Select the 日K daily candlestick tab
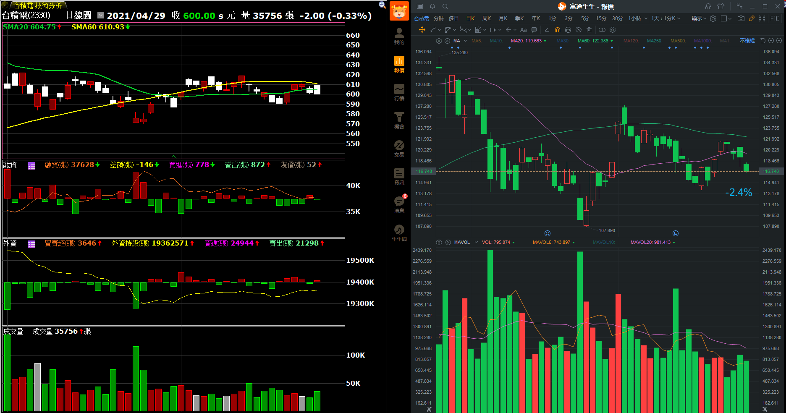Image resolution: width=786 pixels, height=413 pixels. [470, 18]
